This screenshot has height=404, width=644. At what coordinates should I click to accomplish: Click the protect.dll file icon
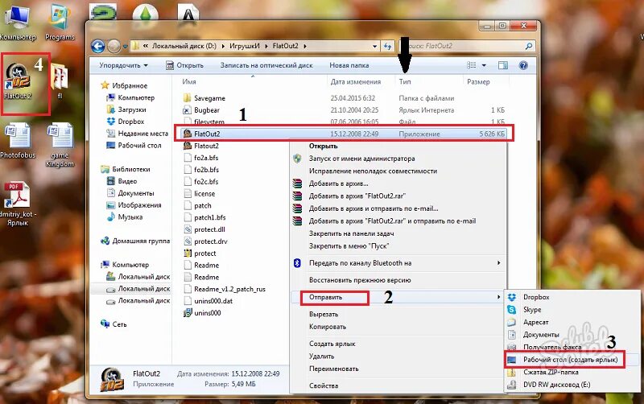[188, 229]
